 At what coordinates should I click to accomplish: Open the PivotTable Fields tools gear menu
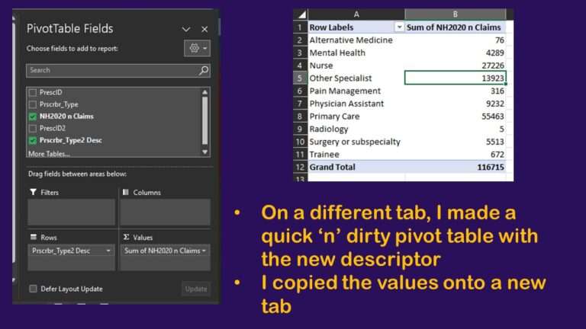click(197, 48)
